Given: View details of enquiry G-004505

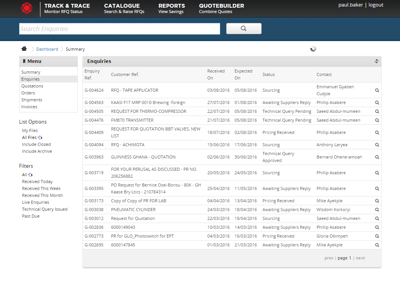Looking at the screenshot, I should pyautogui.click(x=377, y=112).
